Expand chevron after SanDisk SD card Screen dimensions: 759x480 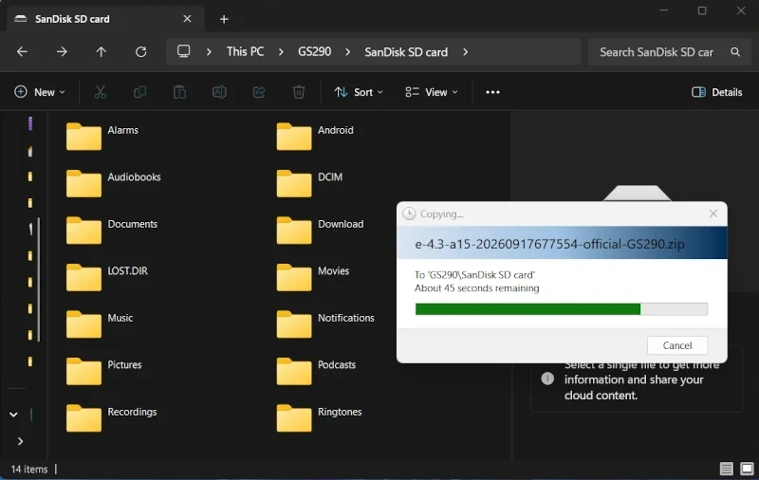point(465,52)
